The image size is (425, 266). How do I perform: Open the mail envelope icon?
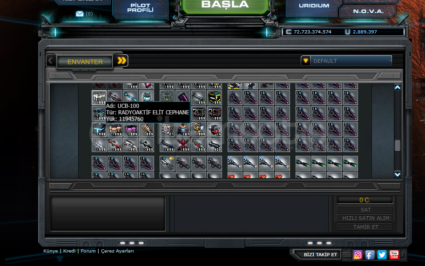coord(80,14)
